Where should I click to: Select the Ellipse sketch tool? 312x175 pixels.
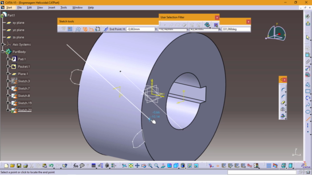[x=308, y=112]
